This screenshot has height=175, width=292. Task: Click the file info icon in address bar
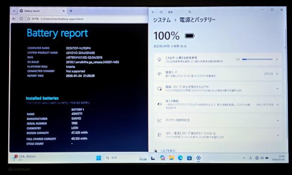tap(28, 19)
